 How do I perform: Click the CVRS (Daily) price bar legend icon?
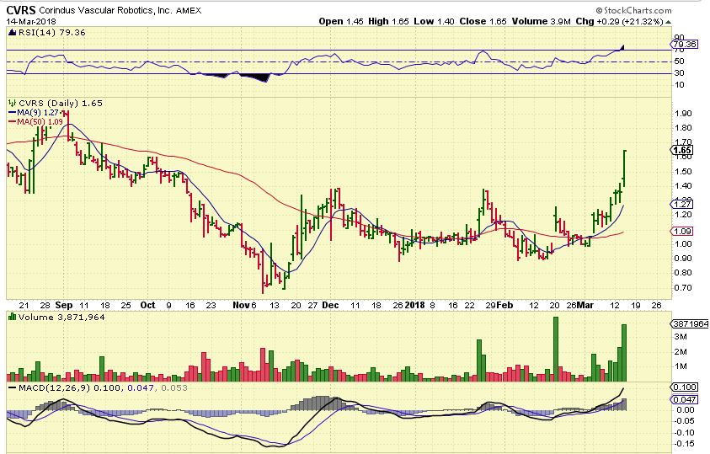(x=11, y=102)
